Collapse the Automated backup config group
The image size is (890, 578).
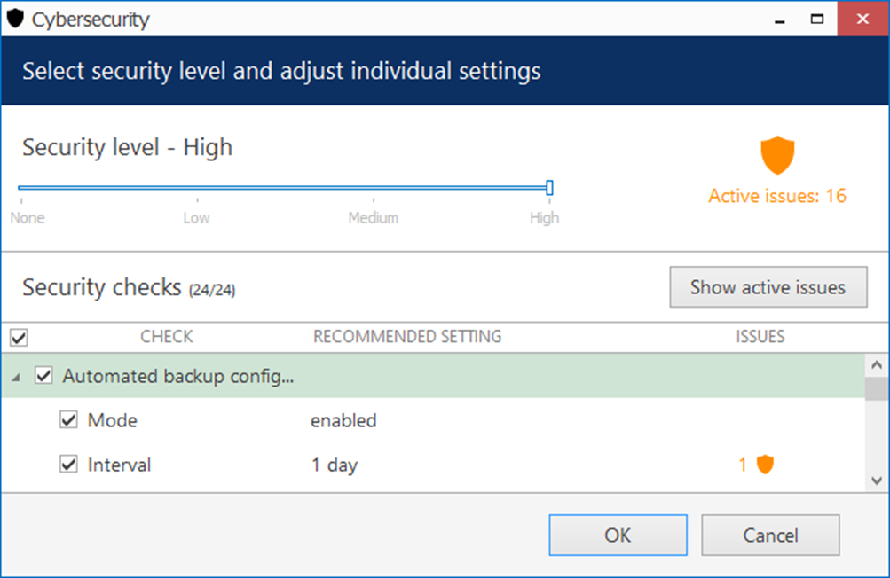pyautogui.click(x=15, y=377)
